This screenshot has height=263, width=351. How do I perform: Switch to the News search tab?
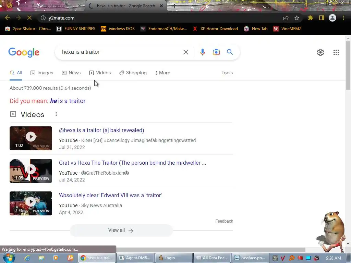71,73
